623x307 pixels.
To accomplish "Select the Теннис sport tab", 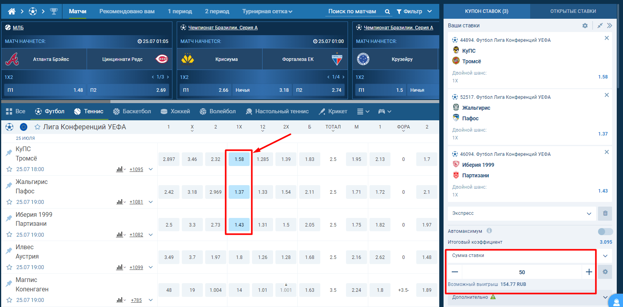I will [89, 111].
